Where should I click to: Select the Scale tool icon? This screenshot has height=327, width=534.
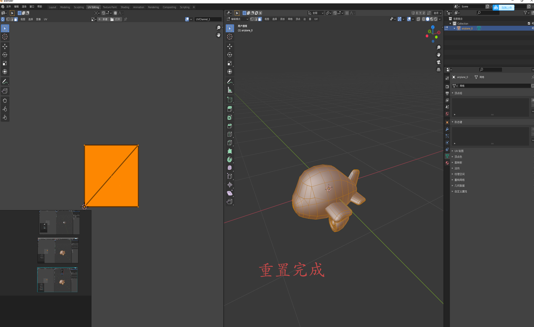[x=5, y=63]
